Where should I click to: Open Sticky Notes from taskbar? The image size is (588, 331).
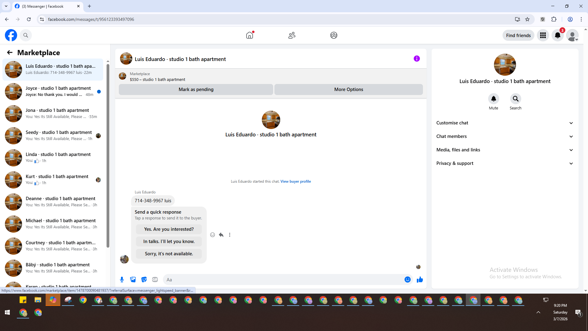[x=23, y=300]
